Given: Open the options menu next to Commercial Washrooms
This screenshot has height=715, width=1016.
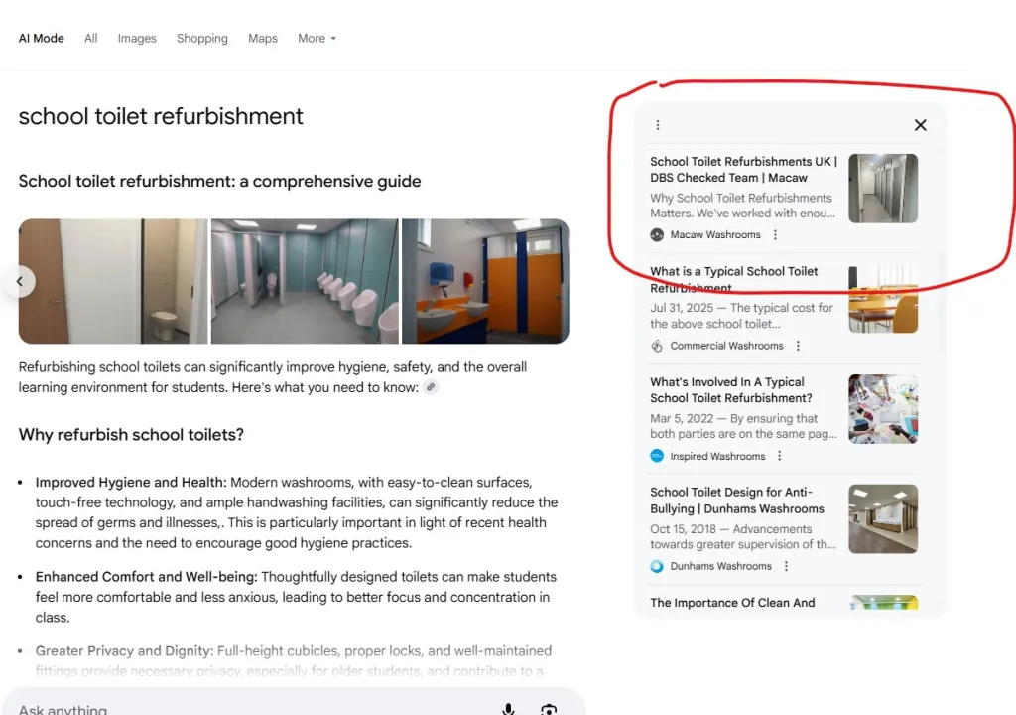Looking at the screenshot, I should tap(798, 346).
